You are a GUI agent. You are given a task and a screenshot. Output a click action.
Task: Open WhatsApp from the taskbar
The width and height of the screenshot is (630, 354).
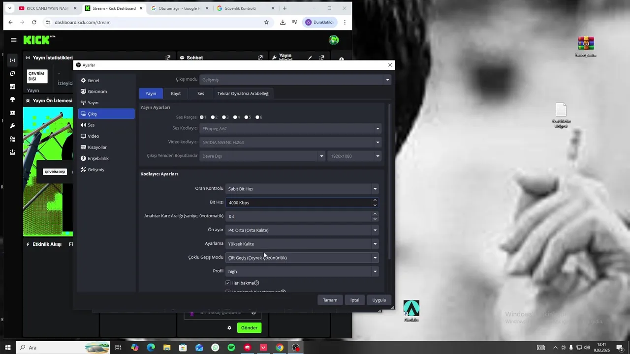215,348
